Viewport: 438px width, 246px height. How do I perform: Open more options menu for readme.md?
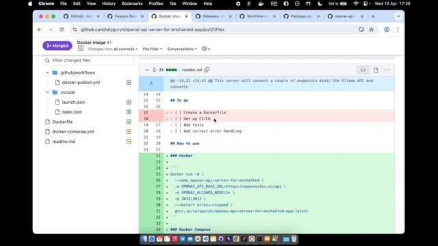pyautogui.click(x=387, y=70)
